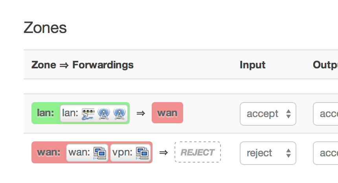Click the second wireless antenna icon in lan

pos(119,114)
